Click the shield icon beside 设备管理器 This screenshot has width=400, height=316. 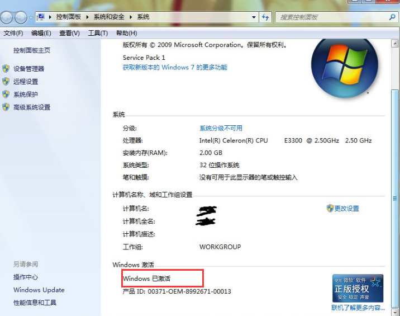point(6,69)
